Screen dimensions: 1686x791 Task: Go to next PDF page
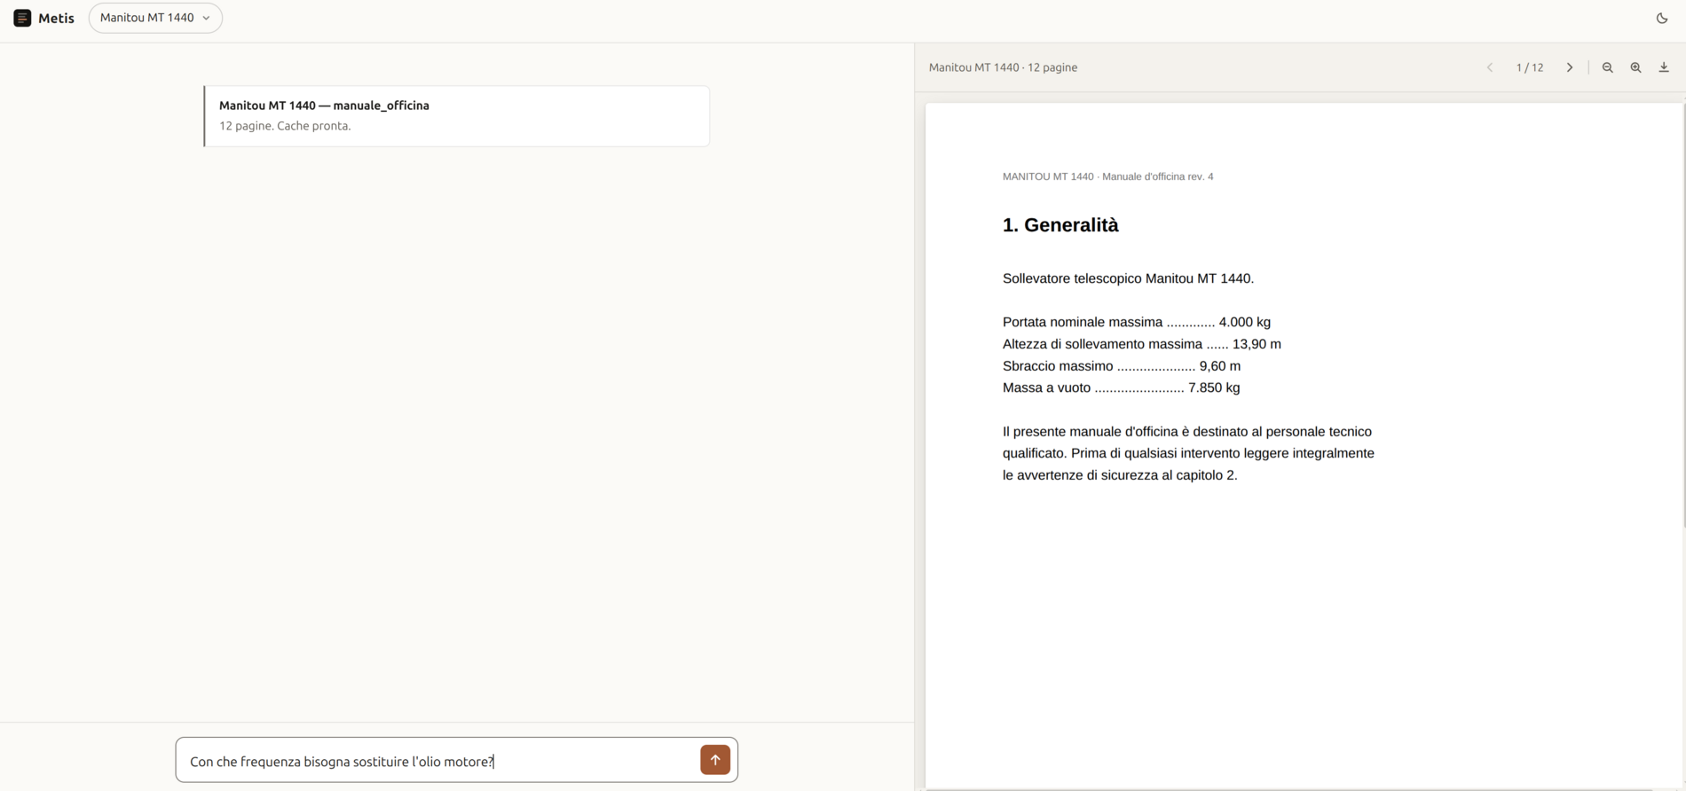(1570, 67)
